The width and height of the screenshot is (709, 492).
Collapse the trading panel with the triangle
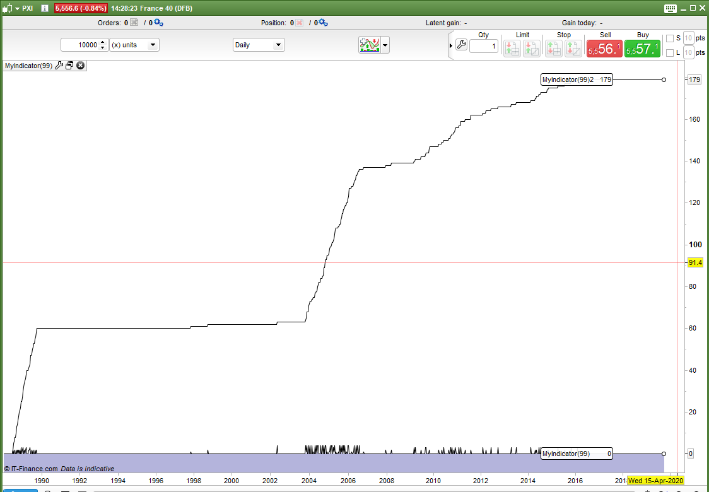(x=451, y=45)
